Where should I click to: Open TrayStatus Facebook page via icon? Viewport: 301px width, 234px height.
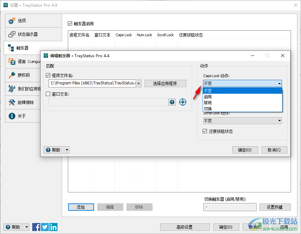pos(36,227)
